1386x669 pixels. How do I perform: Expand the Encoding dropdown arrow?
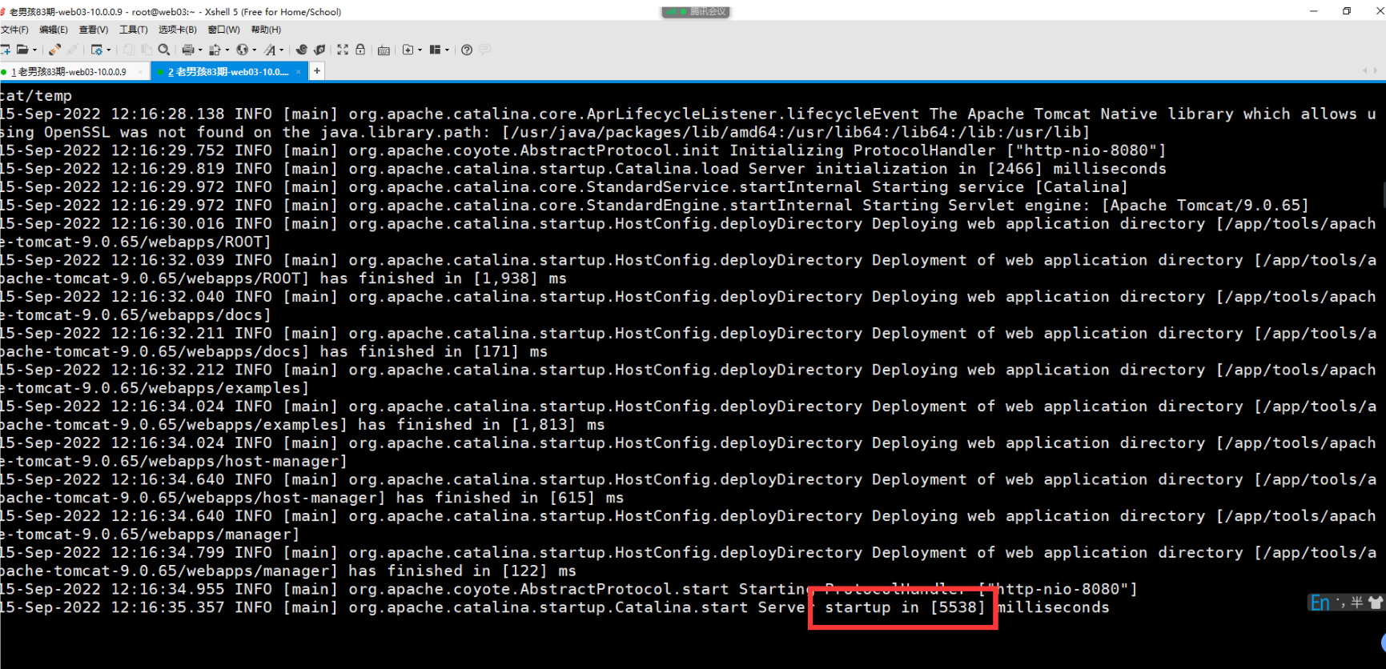(x=255, y=50)
